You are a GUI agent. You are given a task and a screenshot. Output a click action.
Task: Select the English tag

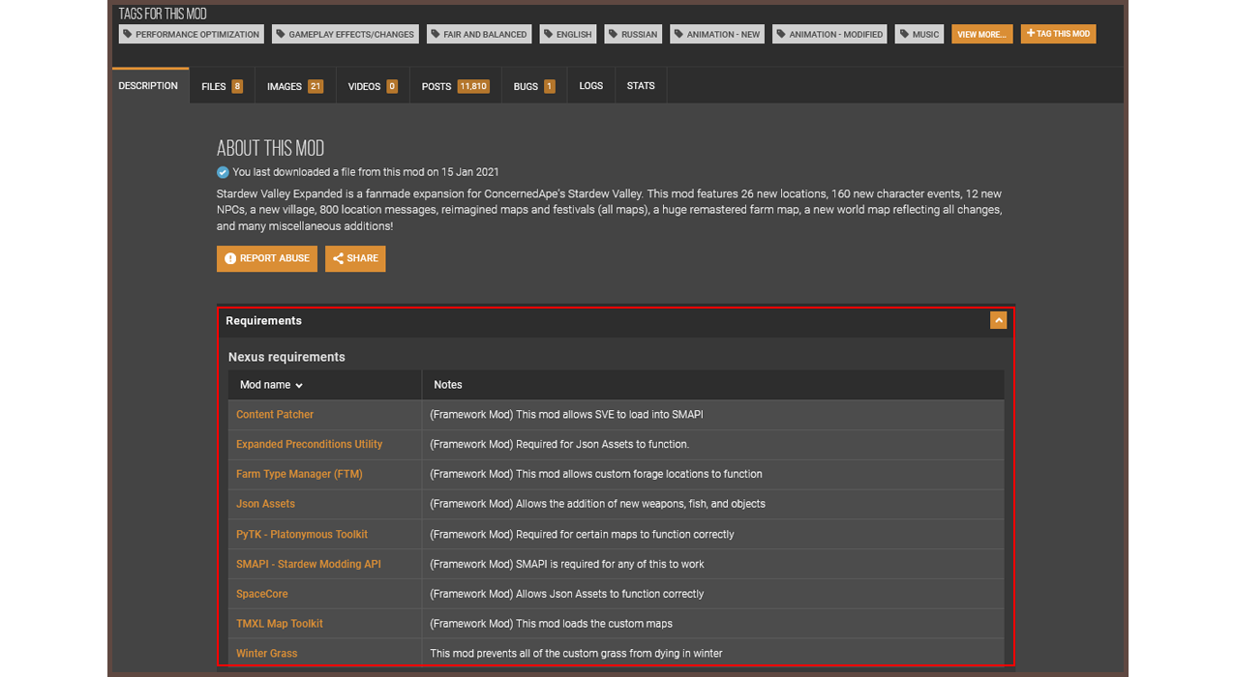coord(567,34)
